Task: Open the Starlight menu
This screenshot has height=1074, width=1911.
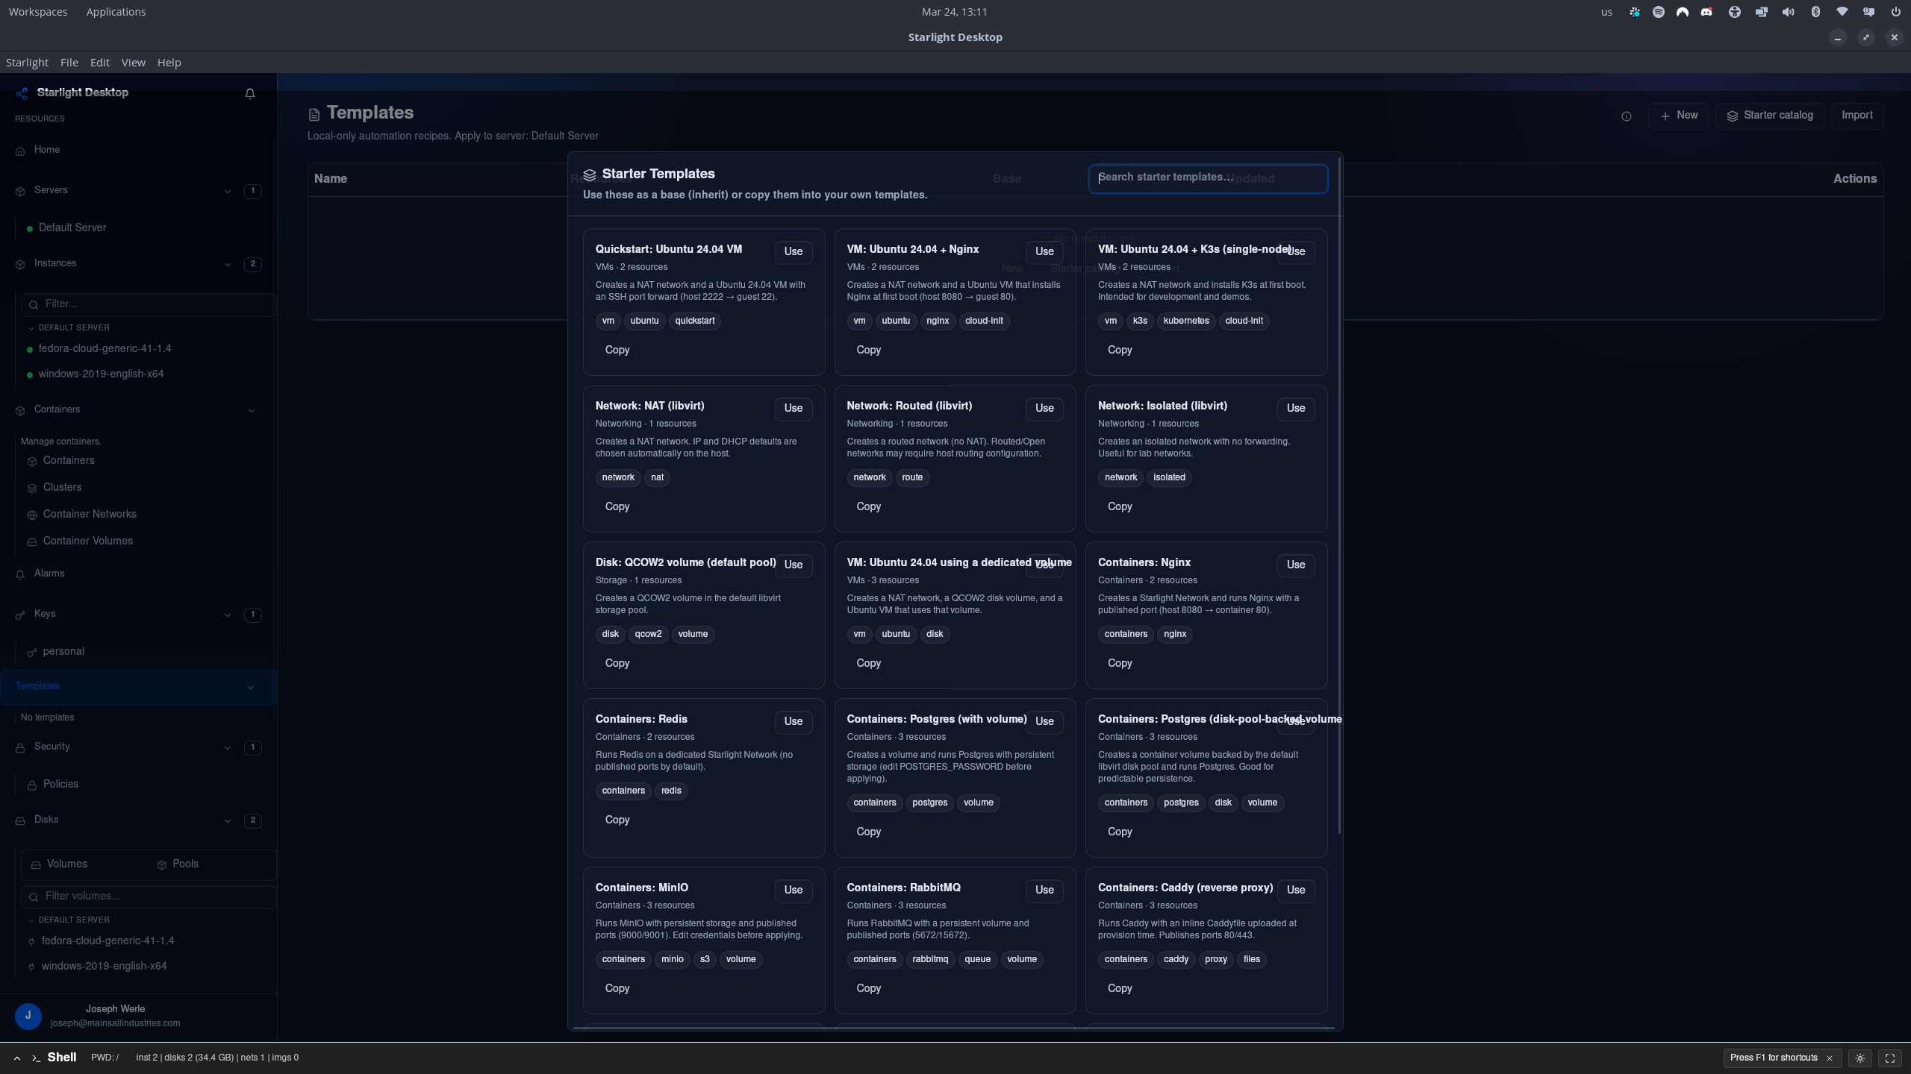Action: click(27, 63)
